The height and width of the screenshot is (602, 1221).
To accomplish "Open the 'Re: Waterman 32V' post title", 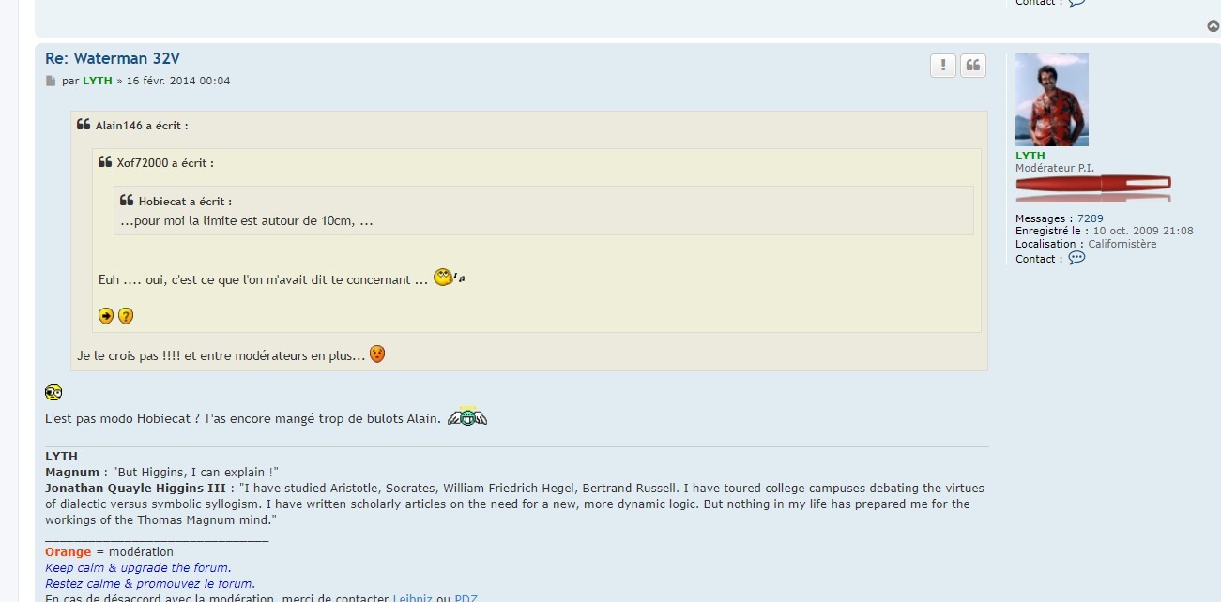I will [113, 58].
